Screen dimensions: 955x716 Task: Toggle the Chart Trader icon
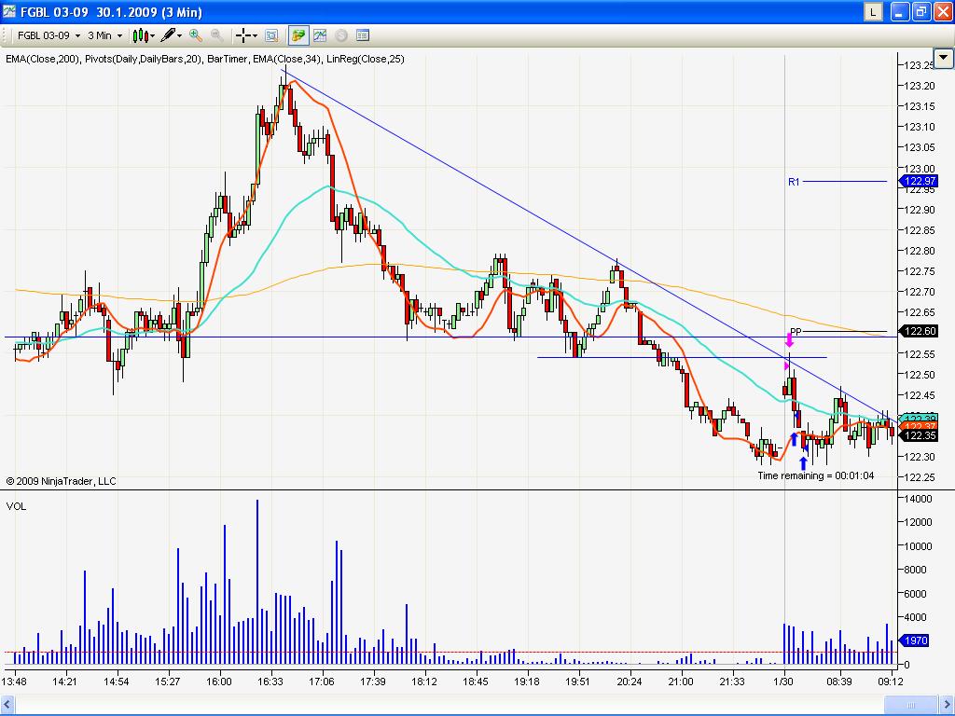(298, 36)
